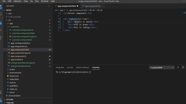
Task: Open app-routing.module.ts file
Action: pos(20,43)
